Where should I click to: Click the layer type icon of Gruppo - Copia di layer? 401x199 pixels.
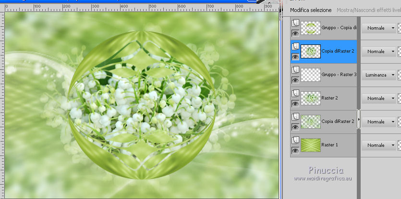[x=295, y=23]
